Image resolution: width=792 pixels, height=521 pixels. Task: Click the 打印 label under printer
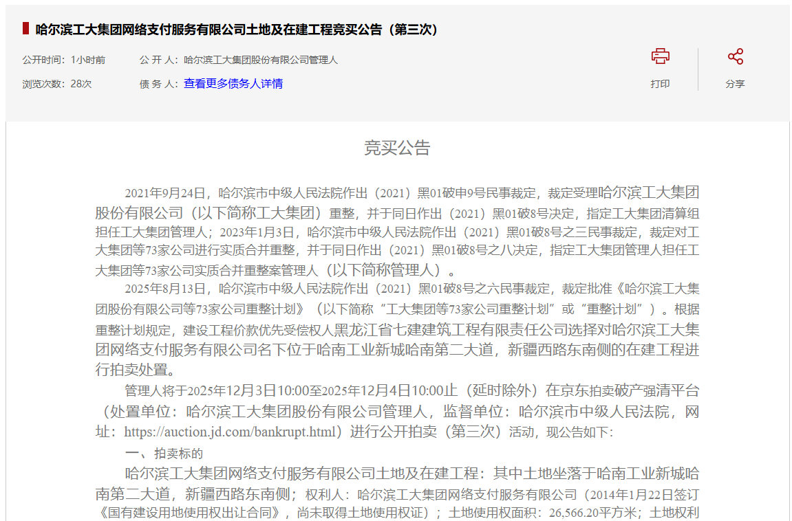coord(660,84)
